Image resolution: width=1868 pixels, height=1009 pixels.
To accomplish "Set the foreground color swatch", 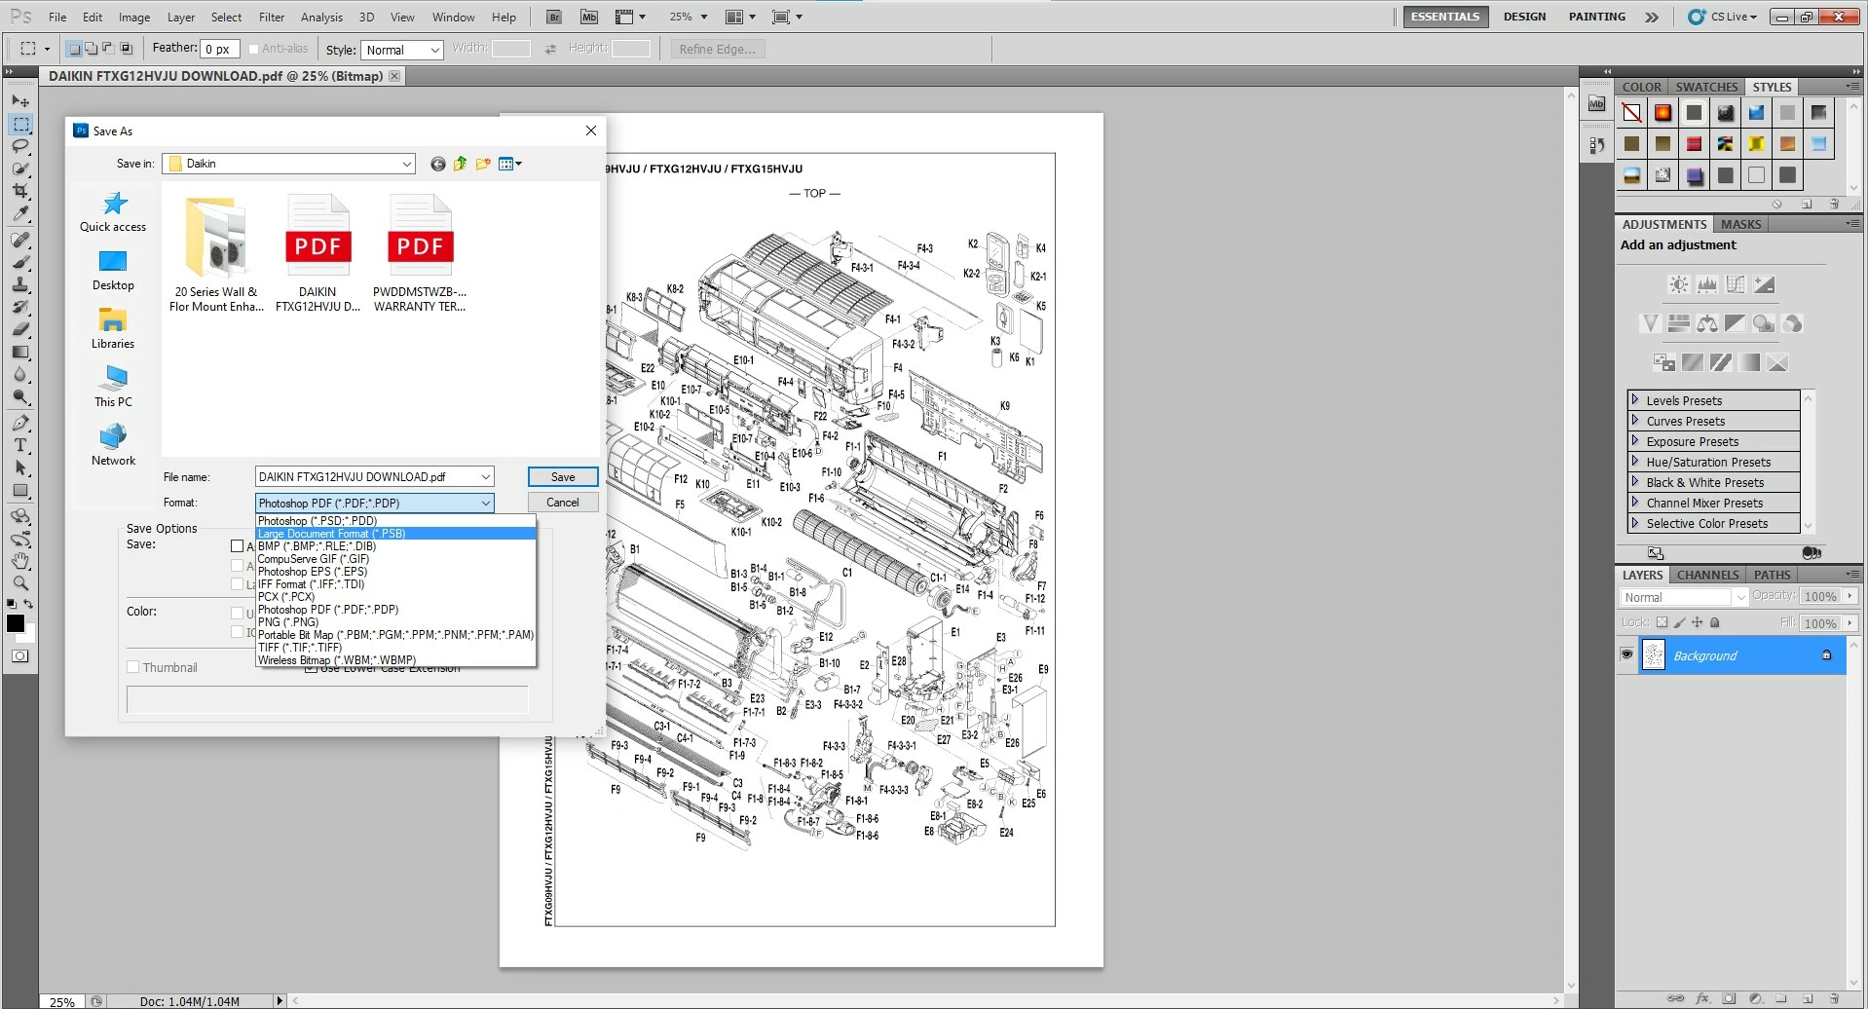I will (x=16, y=623).
